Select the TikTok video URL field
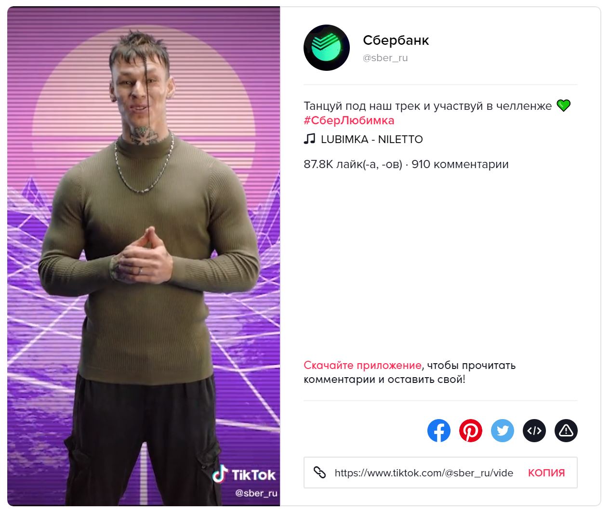 click(424, 473)
